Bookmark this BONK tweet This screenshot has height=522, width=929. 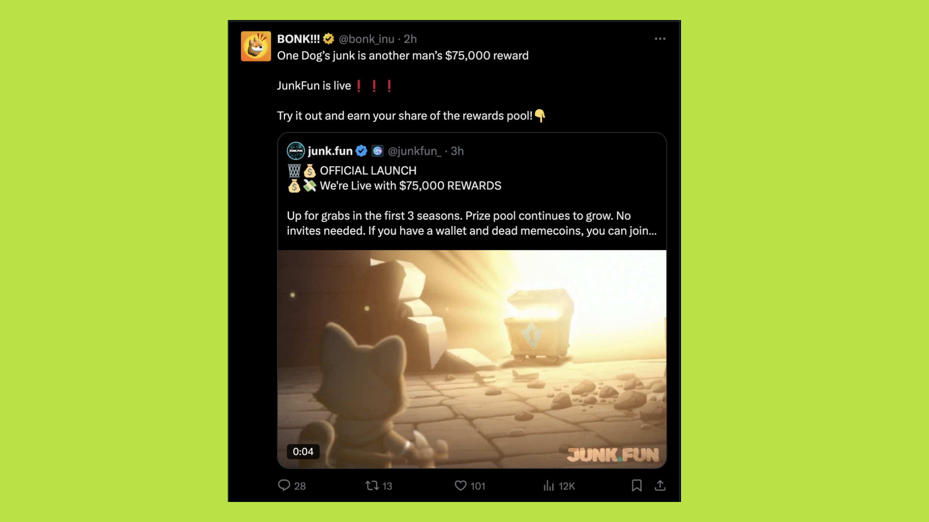pyautogui.click(x=637, y=486)
